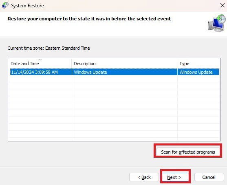The width and height of the screenshot is (227, 185).
Task: Close the System Restore dialog
Action: pyautogui.click(x=223, y=5)
